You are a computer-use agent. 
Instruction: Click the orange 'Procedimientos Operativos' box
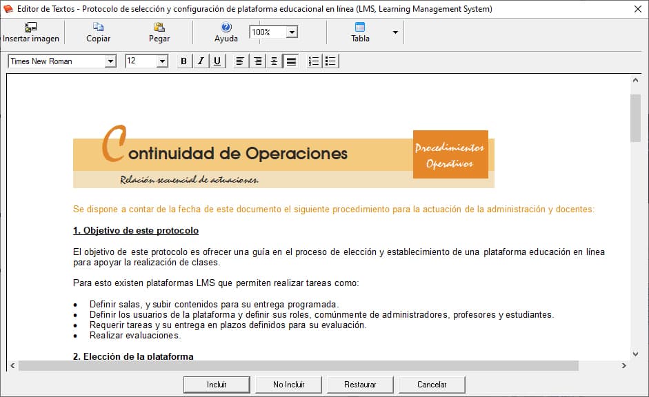click(x=450, y=154)
